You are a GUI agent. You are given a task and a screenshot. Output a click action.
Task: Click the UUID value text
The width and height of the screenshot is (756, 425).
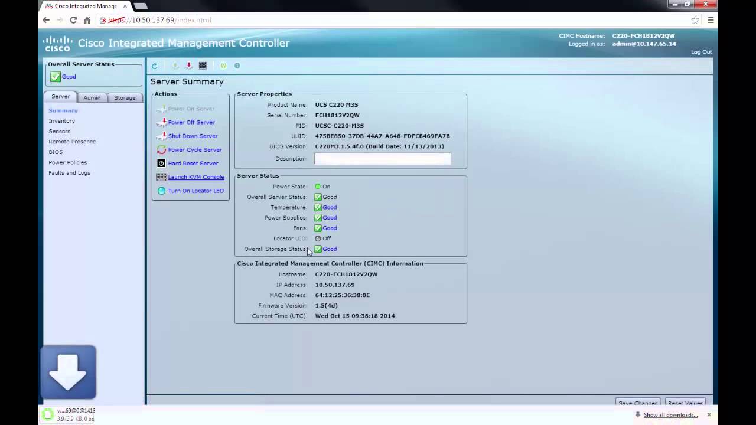[x=383, y=136]
